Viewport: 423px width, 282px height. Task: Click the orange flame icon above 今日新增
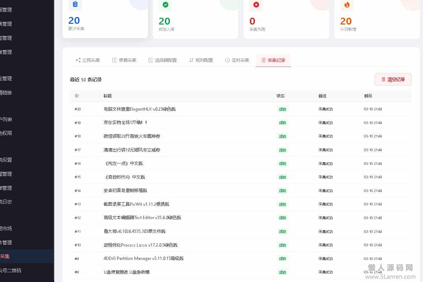347,5
